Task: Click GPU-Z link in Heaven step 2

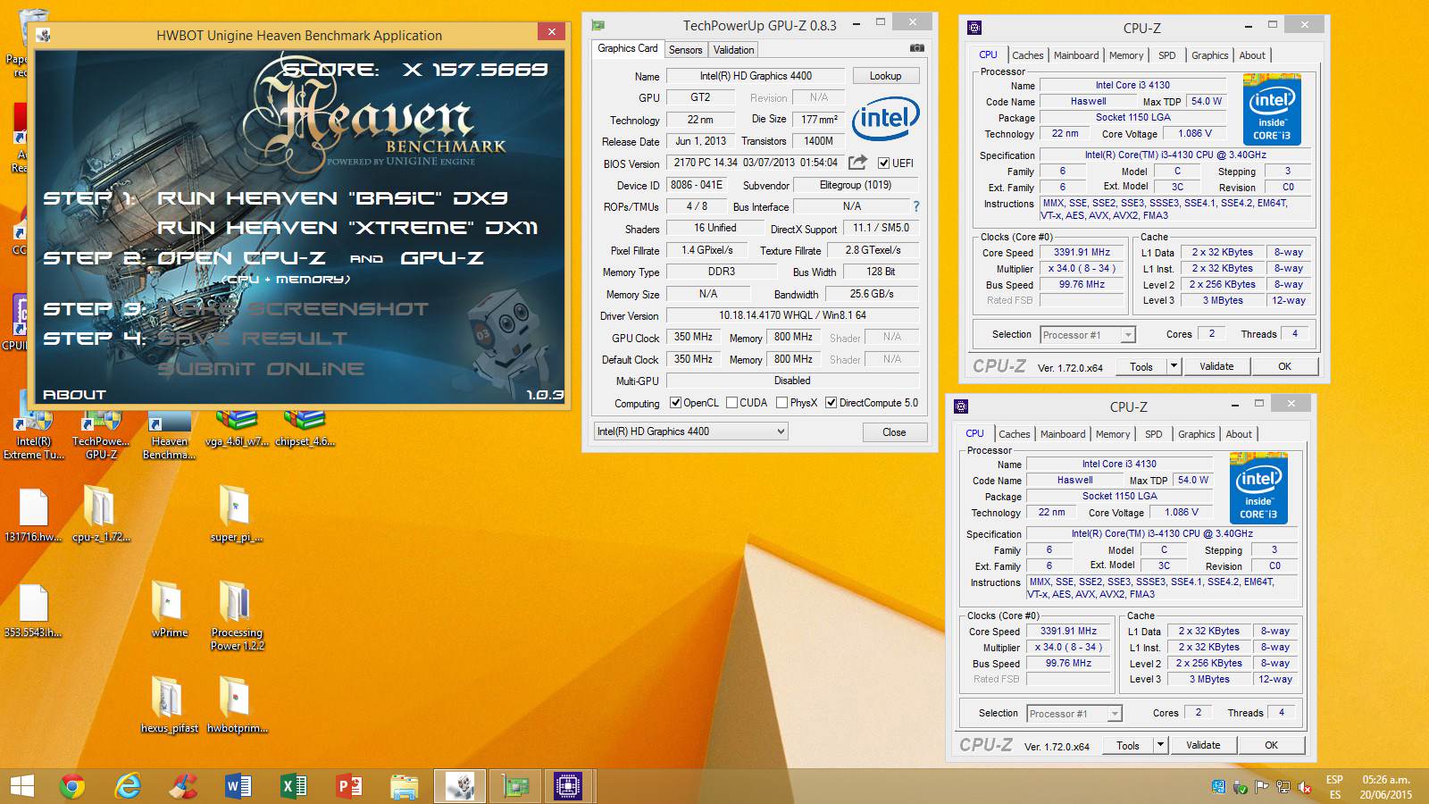Action: point(442,258)
